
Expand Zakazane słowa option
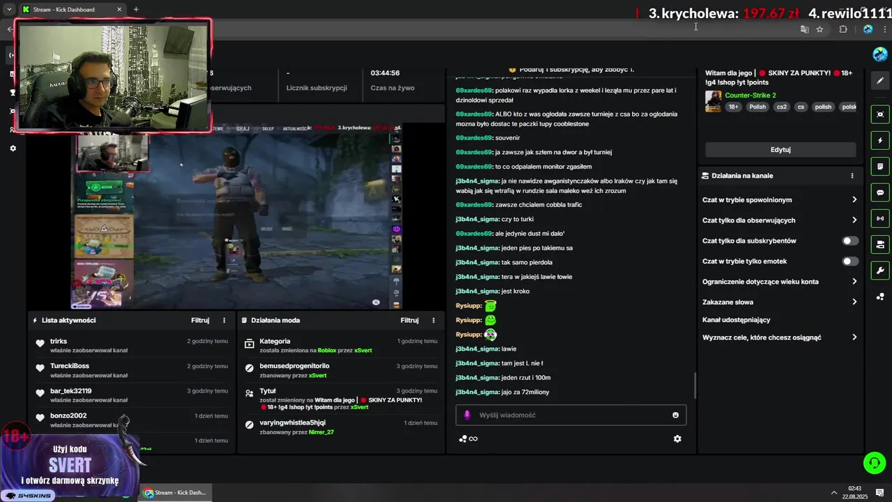(780, 302)
